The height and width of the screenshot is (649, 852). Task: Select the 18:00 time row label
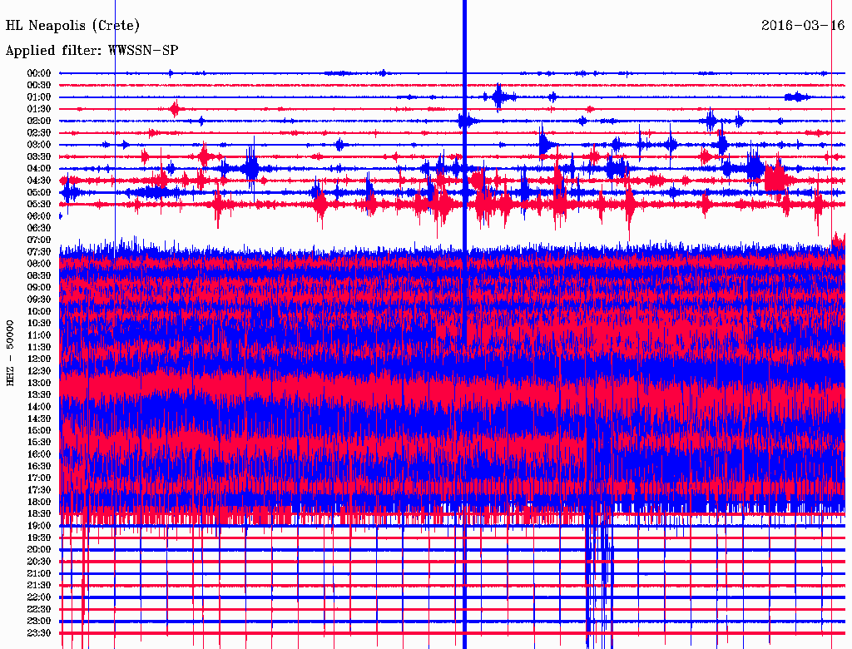click(x=39, y=502)
